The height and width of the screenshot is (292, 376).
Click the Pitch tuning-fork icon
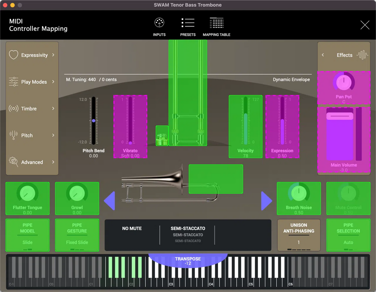click(13, 135)
